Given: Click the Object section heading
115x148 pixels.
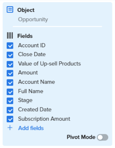Looking at the screenshot, I should (x=26, y=10).
